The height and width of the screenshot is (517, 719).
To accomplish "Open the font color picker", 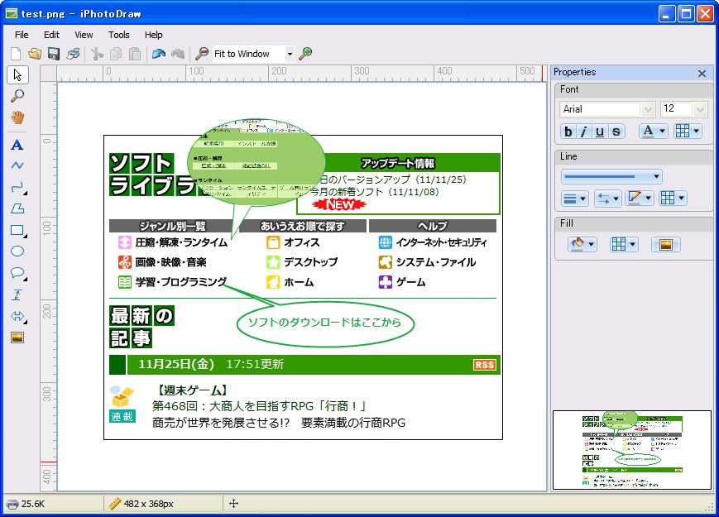I will (x=649, y=132).
